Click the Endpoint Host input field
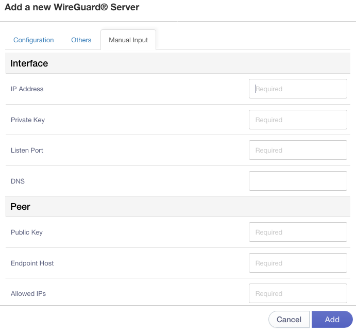The width and height of the screenshot is (356, 332). pyautogui.click(x=298, y=263)
